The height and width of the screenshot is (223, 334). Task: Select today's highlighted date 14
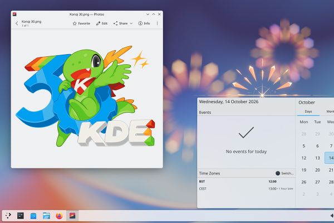[330, 158]
